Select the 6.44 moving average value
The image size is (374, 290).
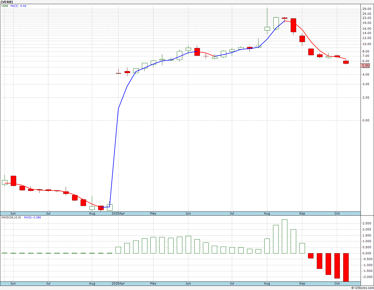click(x=23, y=6)
